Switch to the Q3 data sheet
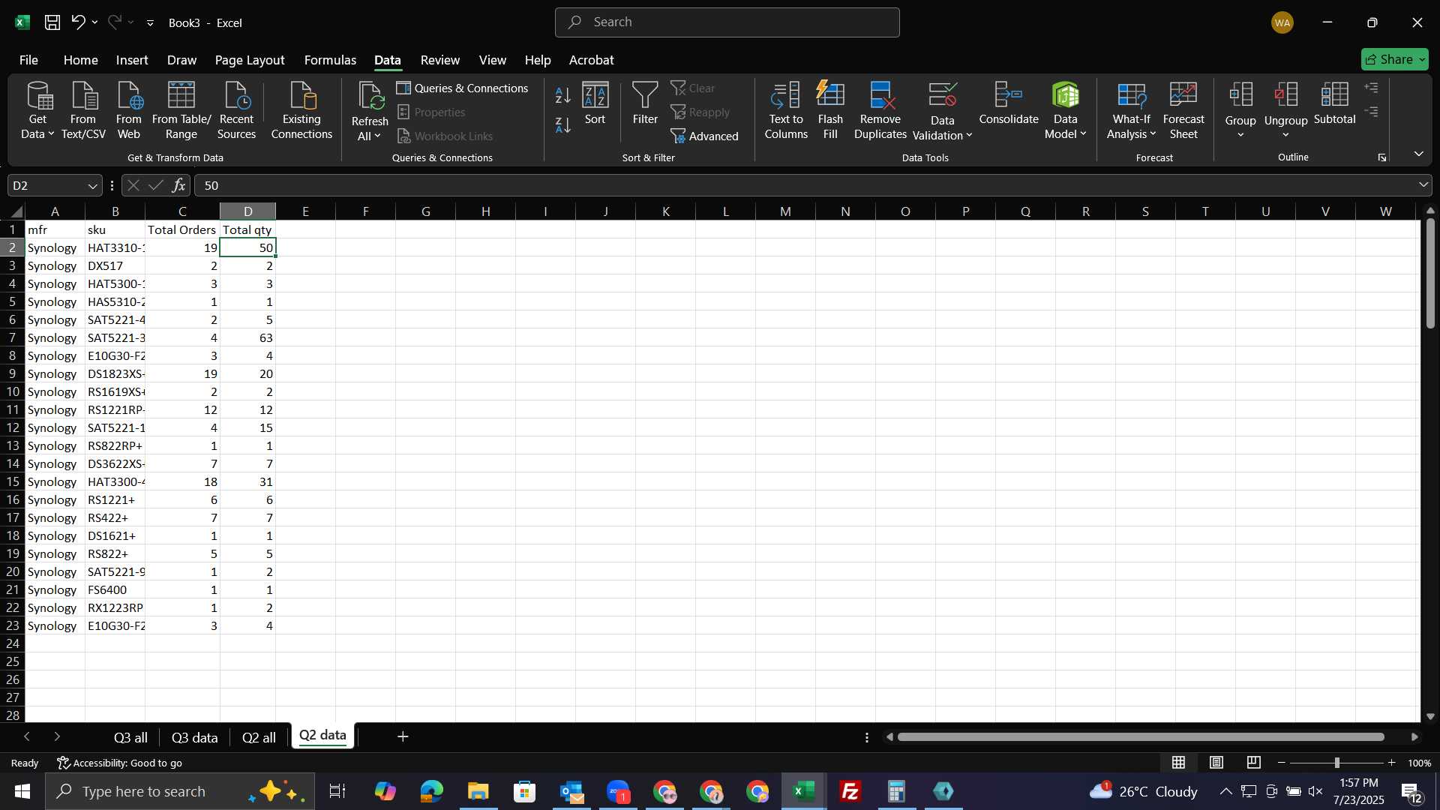The image size is (1440, 810). 194,737
